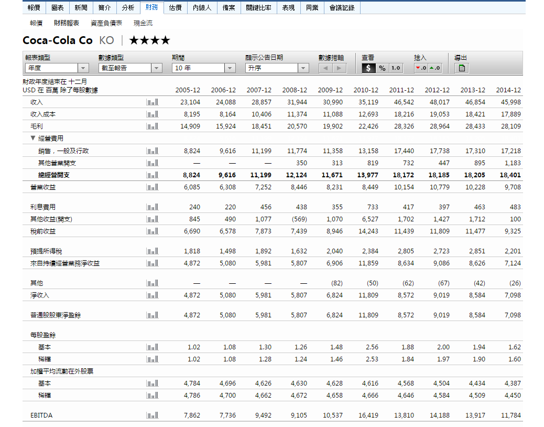Image resolution: width=544 pixels, height=427 pixels.
Task: Switch view to dollar values
Action: (x=368, y=68)
